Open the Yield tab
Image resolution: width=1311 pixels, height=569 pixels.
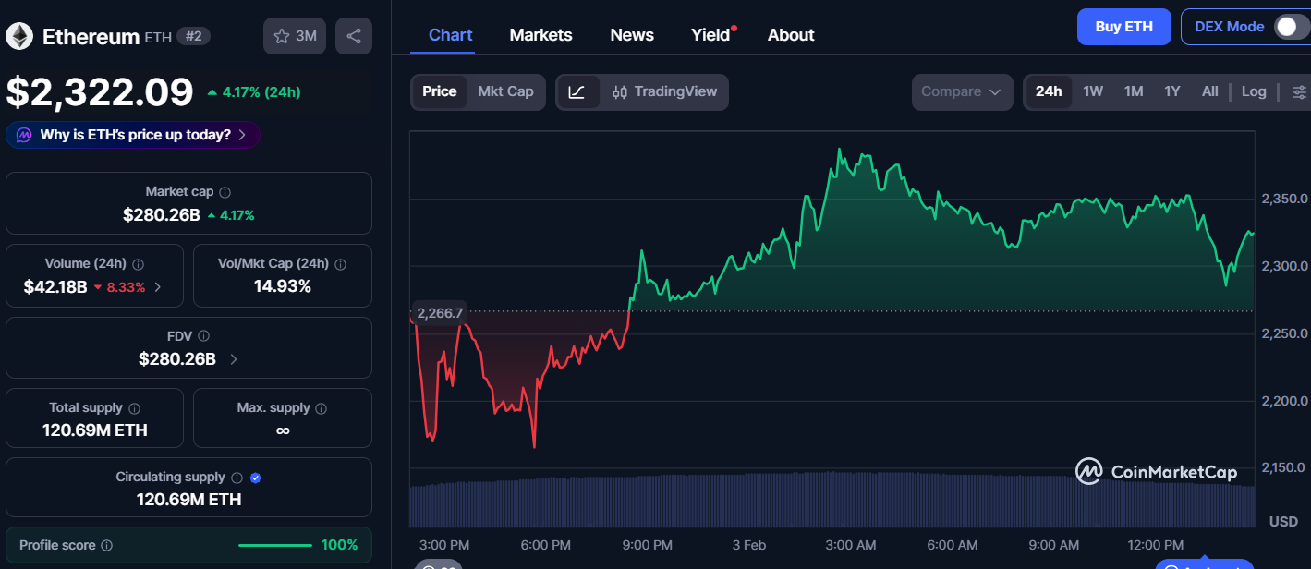tap(710, 35)
